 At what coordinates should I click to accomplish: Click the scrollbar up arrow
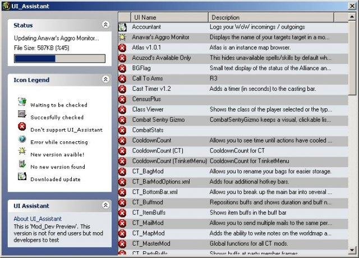pyautogui.click(x=352, y=16)
